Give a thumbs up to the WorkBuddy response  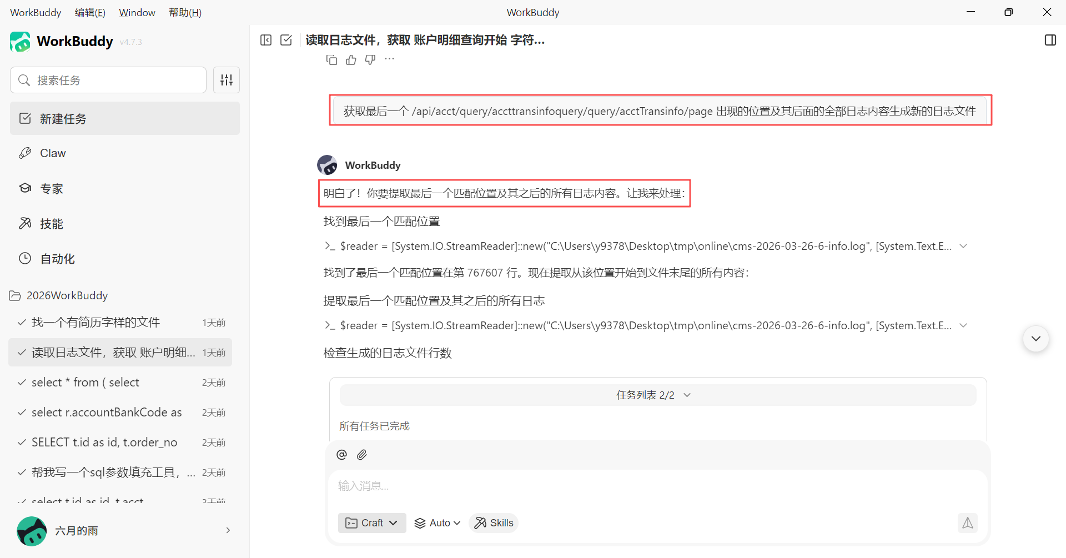tap(351, 59)
